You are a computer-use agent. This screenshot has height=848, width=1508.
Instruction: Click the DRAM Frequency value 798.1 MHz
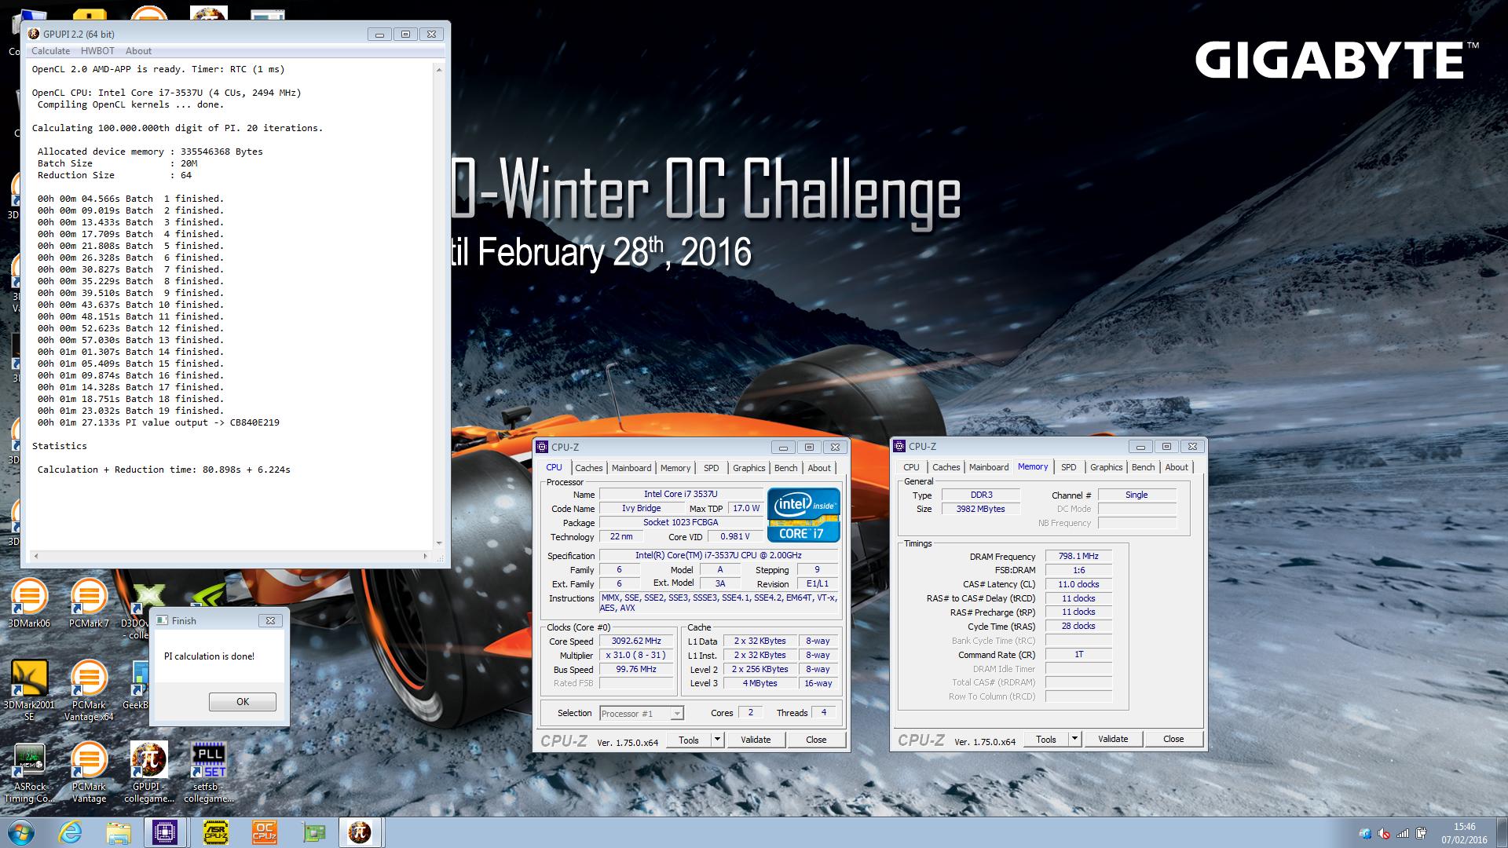tap(1078, 556)
